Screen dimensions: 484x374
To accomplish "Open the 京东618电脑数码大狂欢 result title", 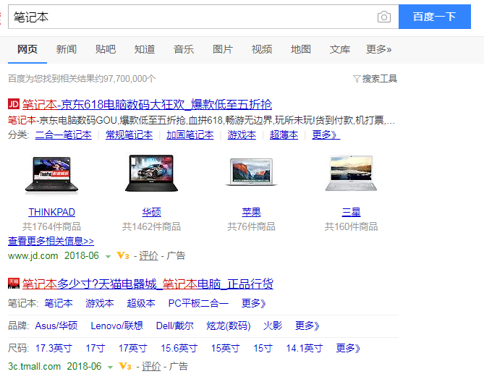I will click(x=147, y=104).
